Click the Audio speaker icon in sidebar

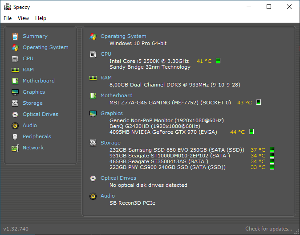point(15,126)
